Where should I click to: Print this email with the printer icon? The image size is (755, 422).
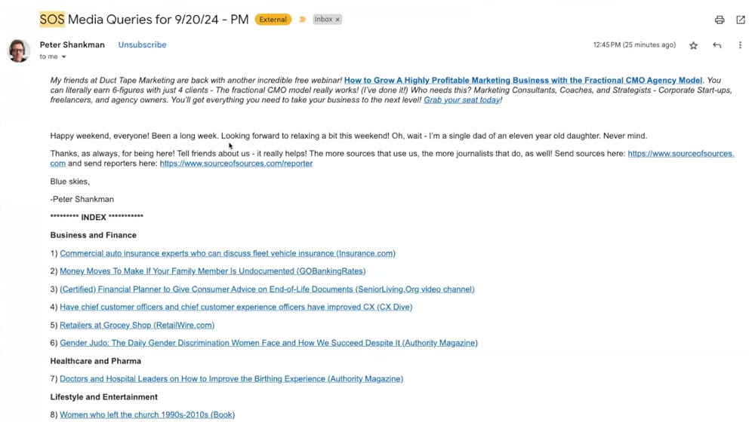720,20
